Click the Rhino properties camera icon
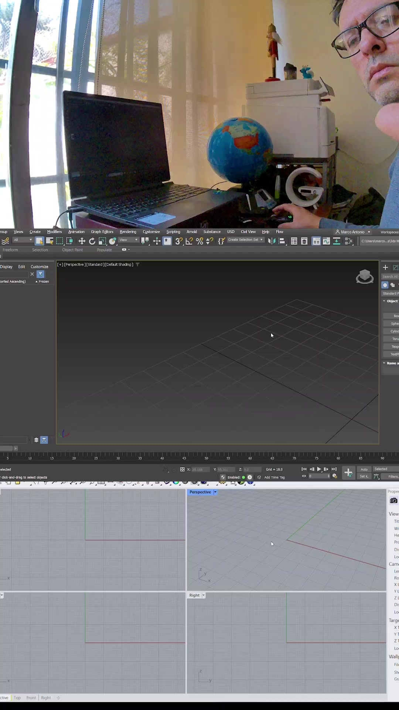Image resolution: width=399 pixels, height=710 pixels. coord(393,500)
